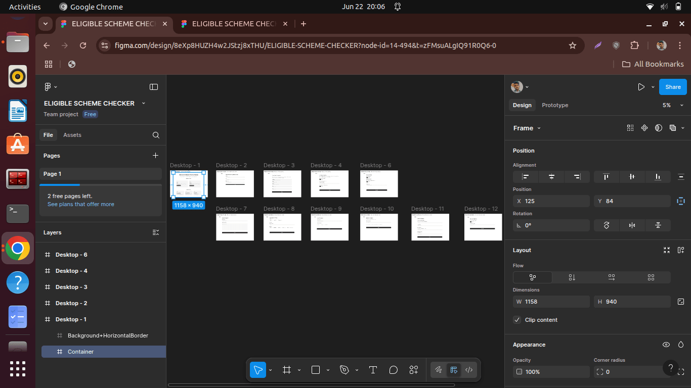Click the Present play button

point(641,87)
